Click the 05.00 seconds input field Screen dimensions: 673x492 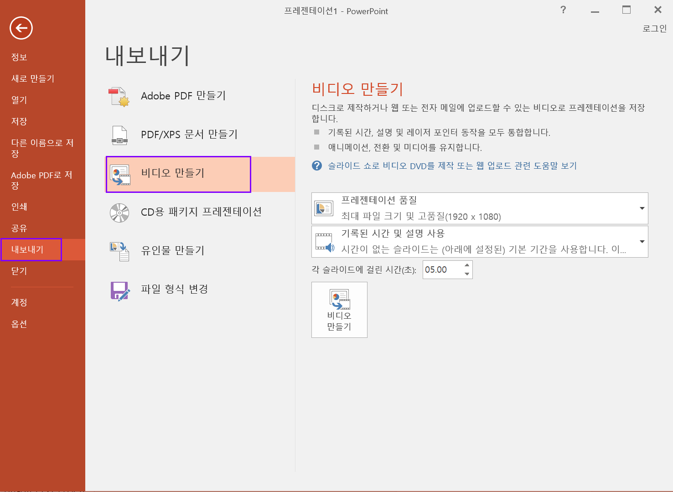[443, 269]
